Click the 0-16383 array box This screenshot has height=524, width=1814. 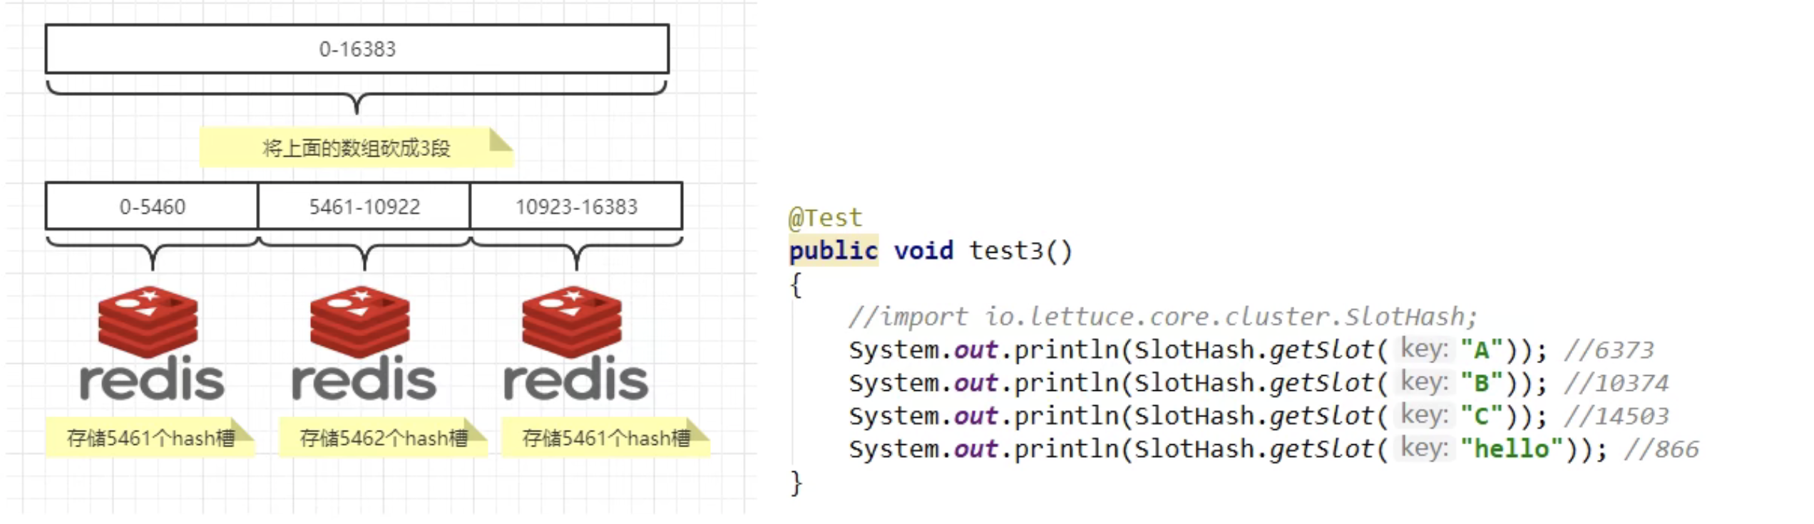tap(357, 48)
